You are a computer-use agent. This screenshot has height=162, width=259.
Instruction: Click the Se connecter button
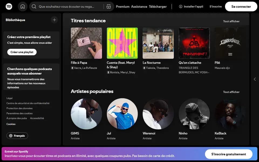[x=241, y=6]
